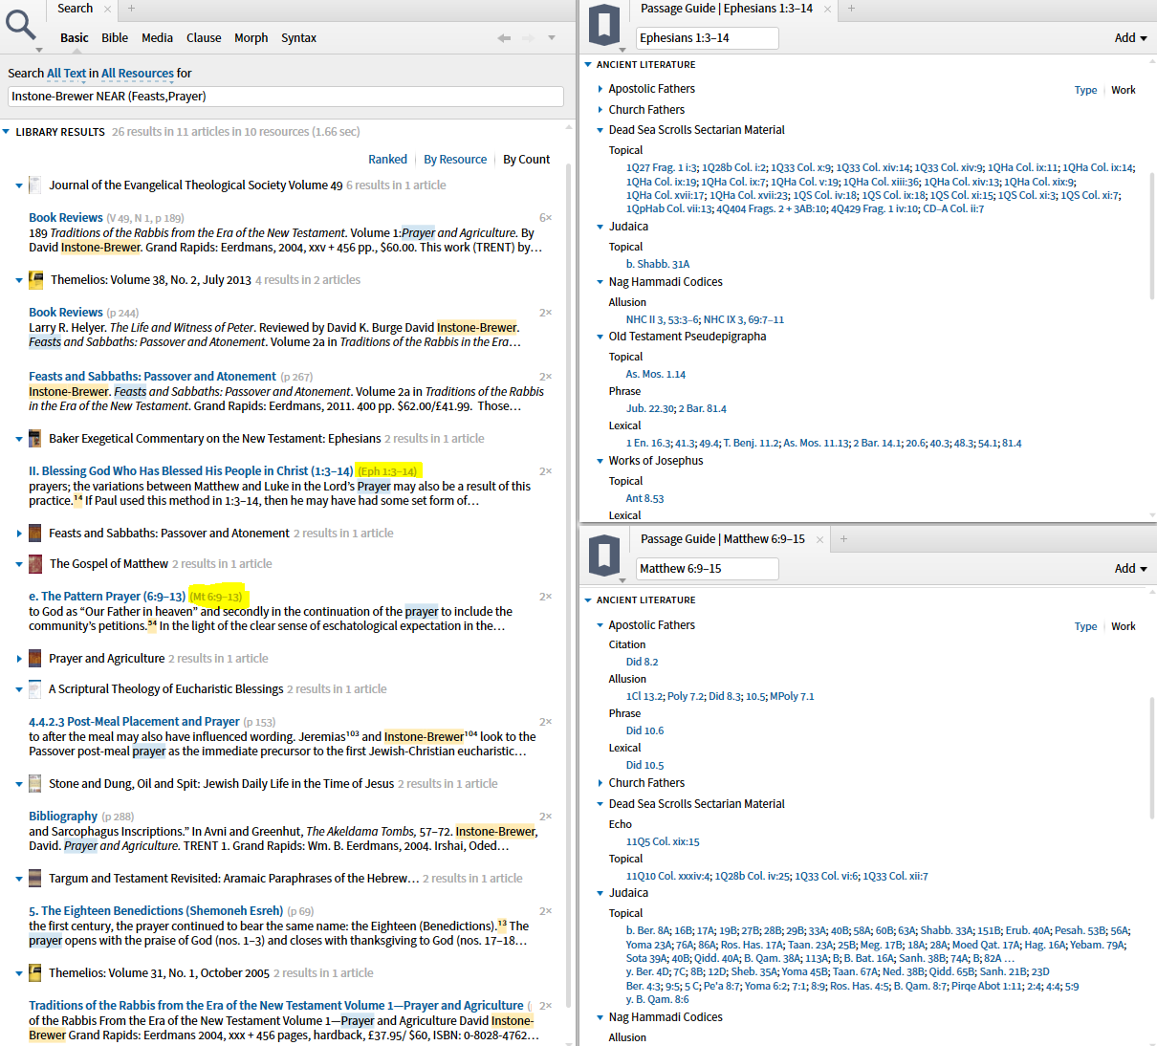Click the Stone and Dung, Oil and Spit cover icon

[35, 783]
